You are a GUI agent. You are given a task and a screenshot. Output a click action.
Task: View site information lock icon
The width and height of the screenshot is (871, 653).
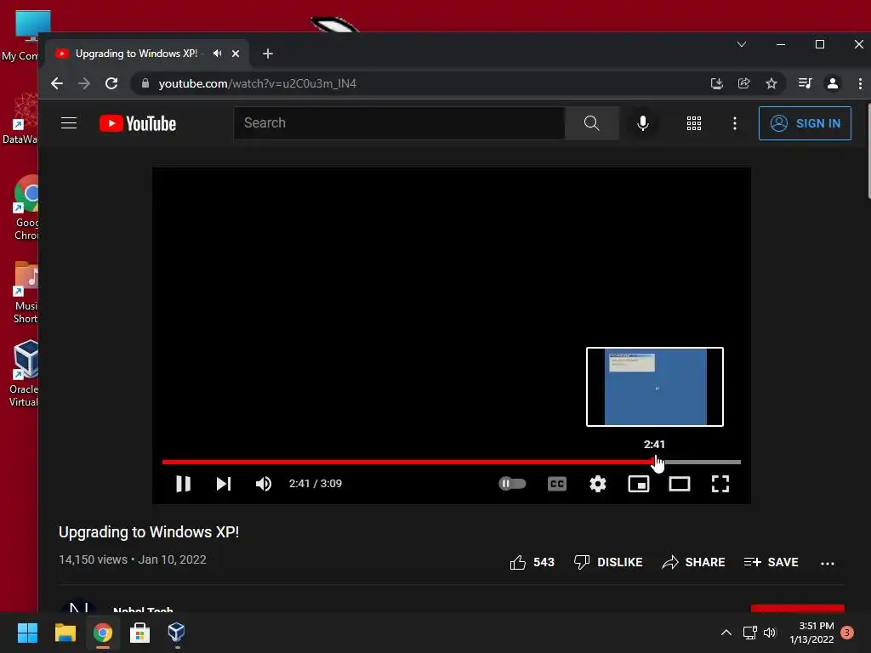point(145,83)
